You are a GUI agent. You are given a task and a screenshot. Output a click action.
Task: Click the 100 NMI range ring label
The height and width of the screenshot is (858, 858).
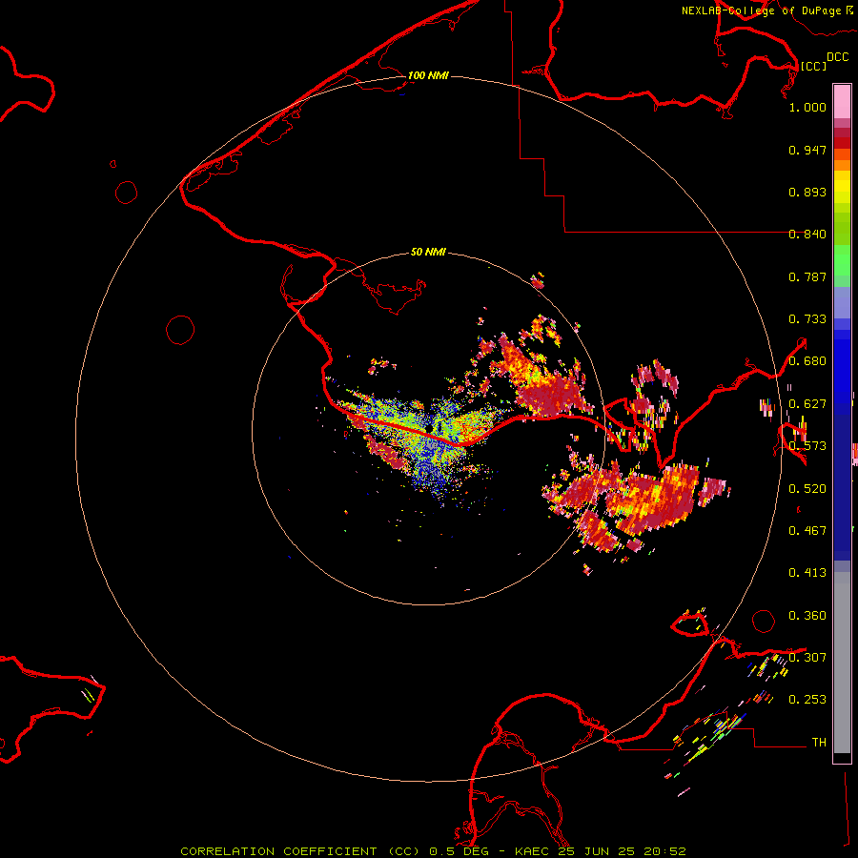coord(428,75)
